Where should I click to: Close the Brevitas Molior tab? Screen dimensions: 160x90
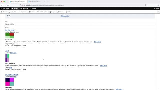[x=45, y=2]
